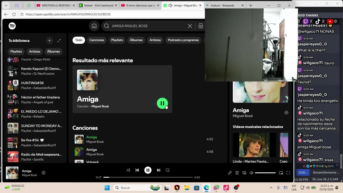Show only Álbumes in Tu biblioteca
The image size is (343, 193).
tap(54, 51)
